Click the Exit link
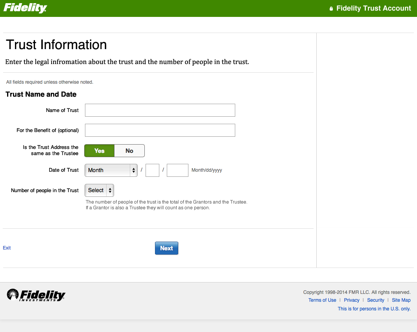Image resolution: width=417 pixels, height=332 pixels. 7,248
